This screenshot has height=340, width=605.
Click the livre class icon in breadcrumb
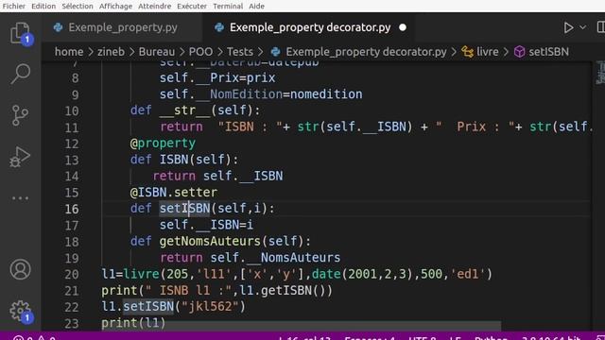[467, 52]
